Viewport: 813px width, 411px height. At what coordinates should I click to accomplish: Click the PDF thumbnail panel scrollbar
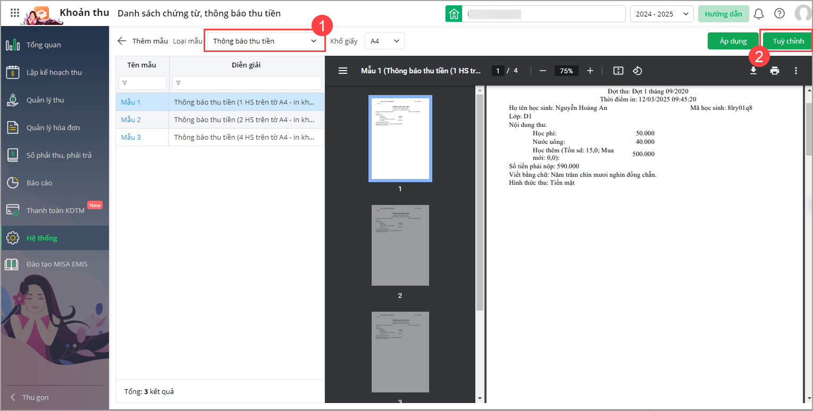(480, 202)
